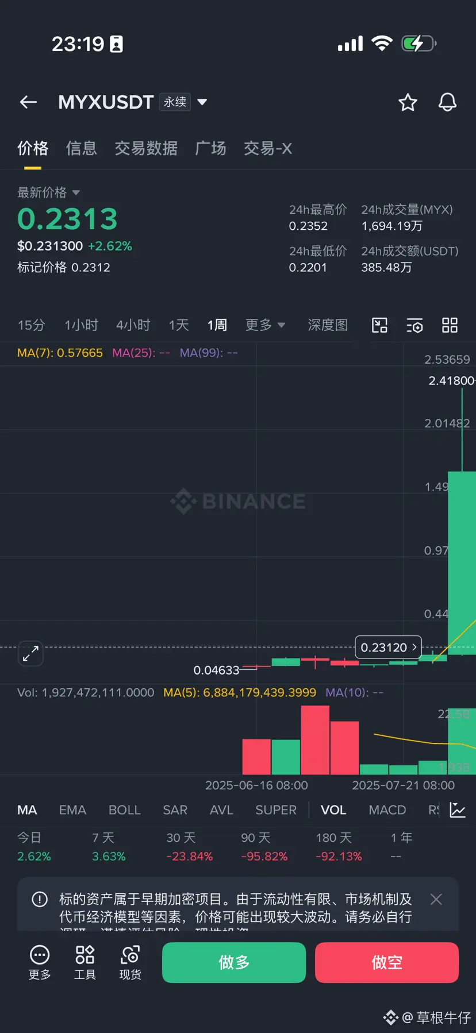
Task: Tap the 做多 long button
Action: pos(234,962)
